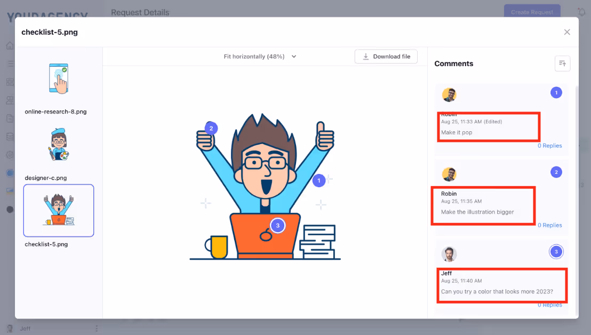591x335 pixels.
Task: Click the 'Can you try a color' comment
Action: (497, 291)
